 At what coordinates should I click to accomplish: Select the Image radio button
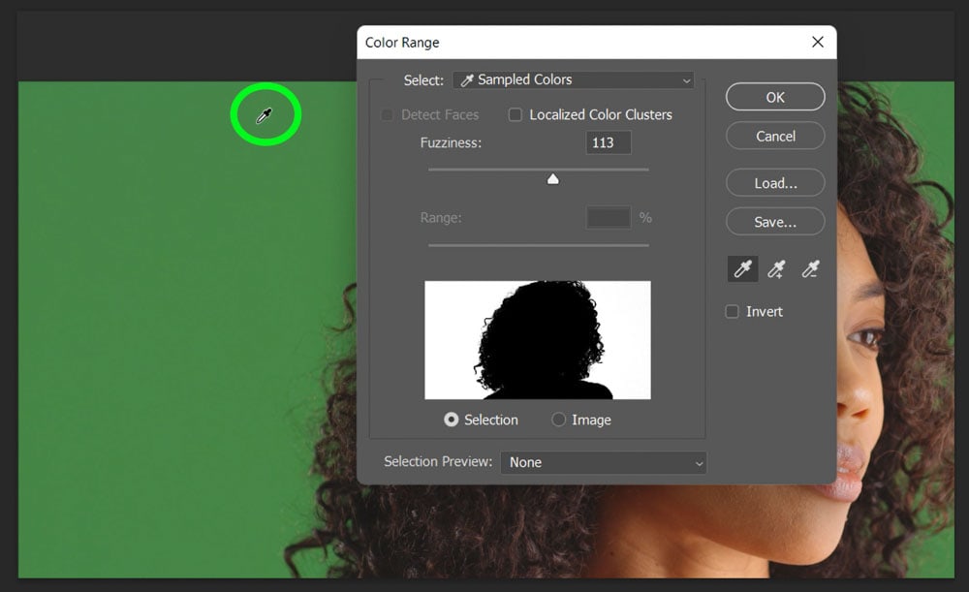pos(559,420)
